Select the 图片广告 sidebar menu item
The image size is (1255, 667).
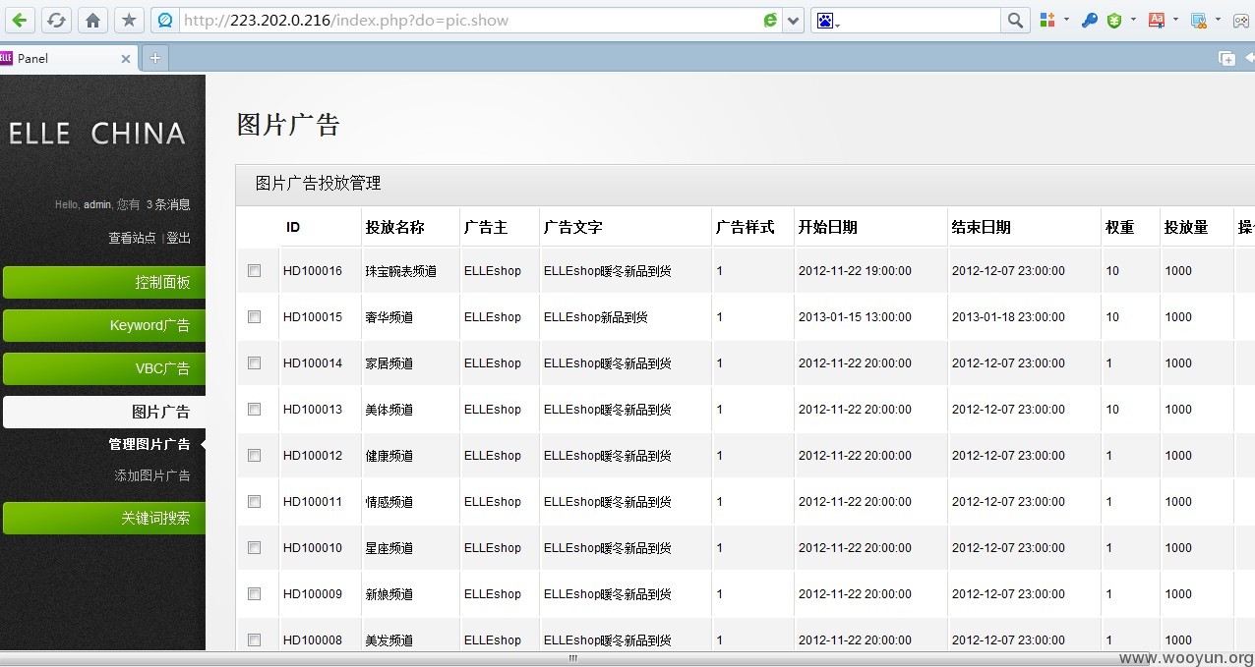click(104, 413)
